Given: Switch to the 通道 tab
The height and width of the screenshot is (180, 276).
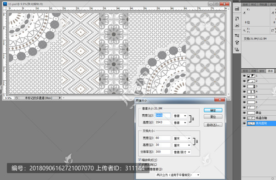Looking at the screenshot, I should click(x=270, y=71).
